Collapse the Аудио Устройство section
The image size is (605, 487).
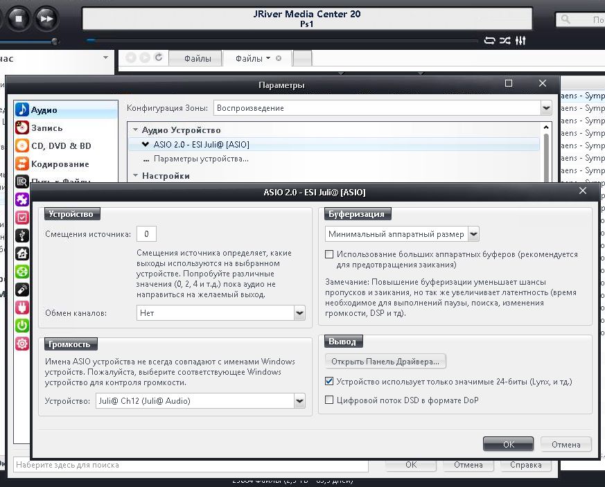pyautogui.click(x=136, y=130)
